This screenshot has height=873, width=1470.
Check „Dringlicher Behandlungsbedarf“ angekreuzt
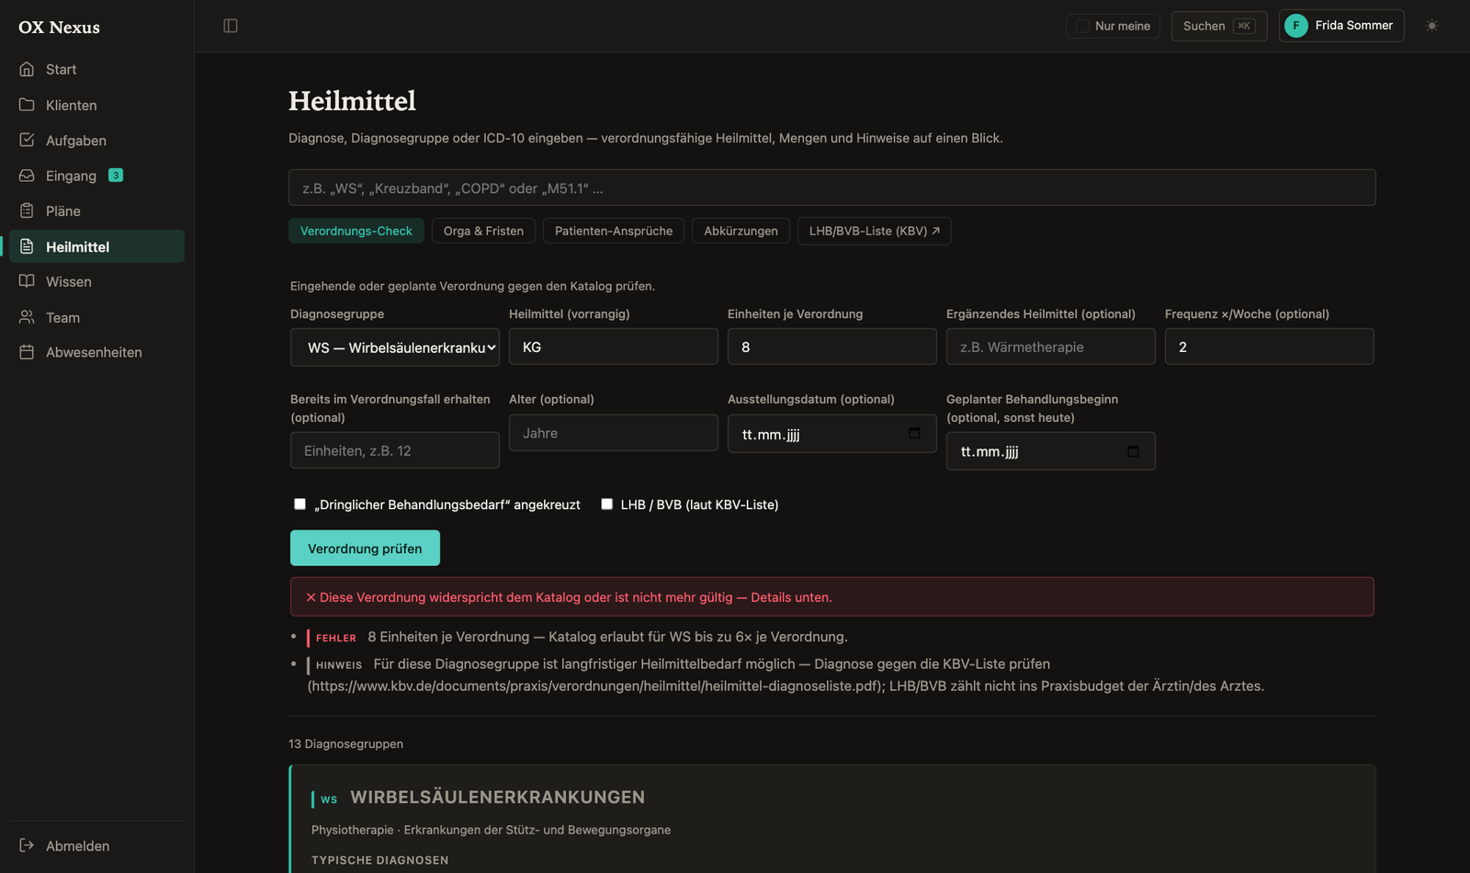[x=300, y=504]
